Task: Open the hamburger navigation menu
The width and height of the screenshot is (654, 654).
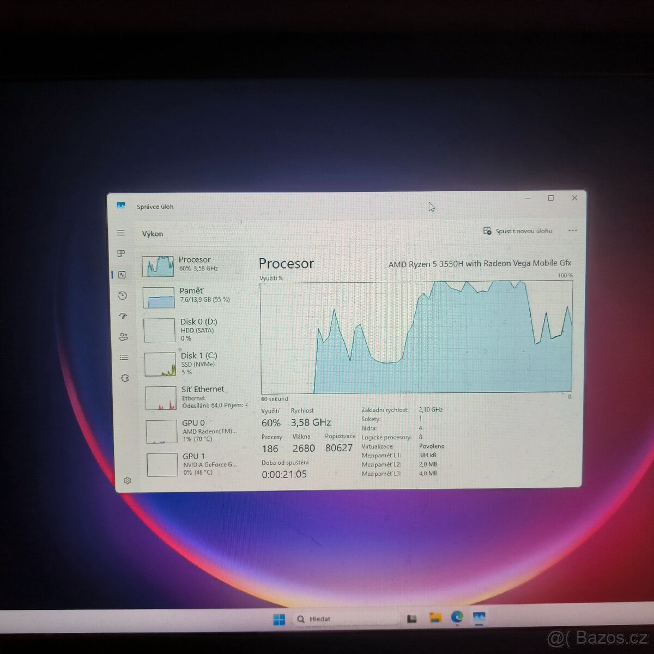Action: click(121, 233)
